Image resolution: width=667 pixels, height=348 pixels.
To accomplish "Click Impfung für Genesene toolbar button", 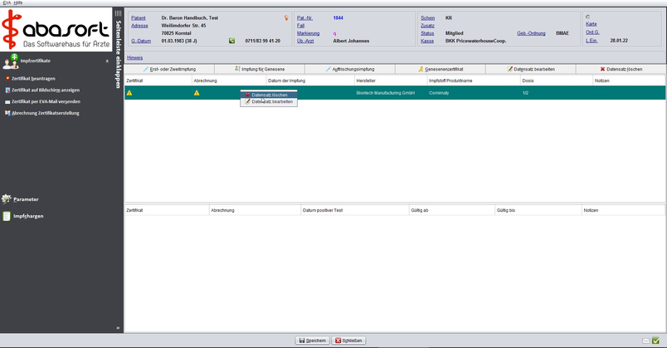I will pyautogui.click(x=260, y=69).
